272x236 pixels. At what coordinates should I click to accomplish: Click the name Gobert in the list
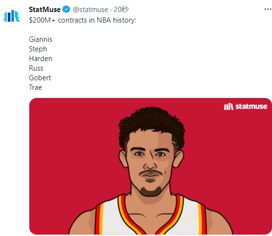pos(40,78)
